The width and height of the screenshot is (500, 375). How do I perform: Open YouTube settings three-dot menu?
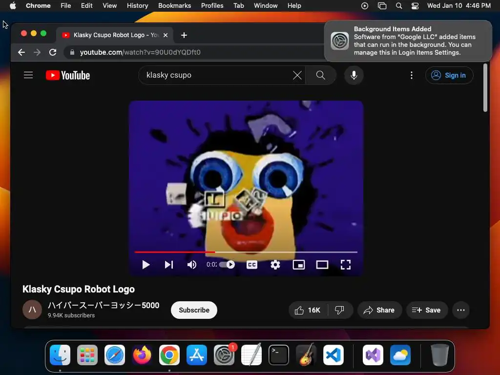[411, 75]
